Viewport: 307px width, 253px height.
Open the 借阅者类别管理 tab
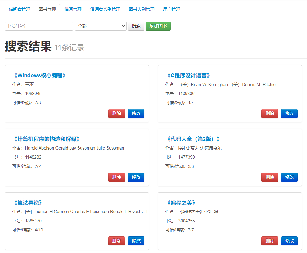[x=105, y=9]
